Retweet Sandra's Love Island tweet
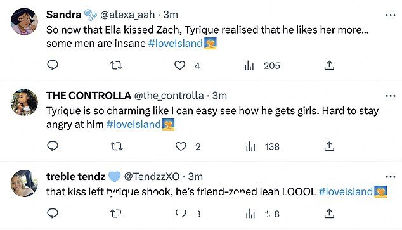Viewport: 402px width, 230px height. click(x=116, y=65)
